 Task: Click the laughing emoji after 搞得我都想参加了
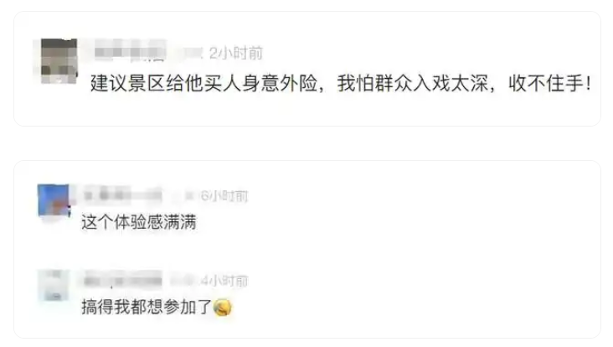[x=223, y=308]
